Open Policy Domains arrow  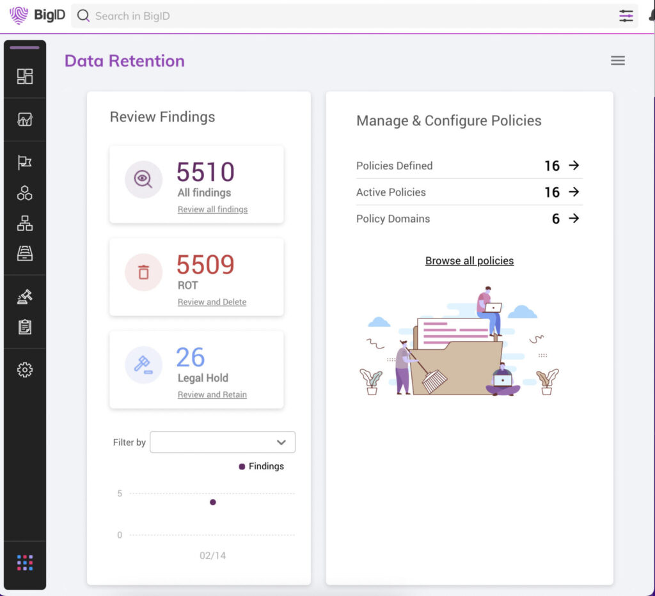[x=574, y=219]
